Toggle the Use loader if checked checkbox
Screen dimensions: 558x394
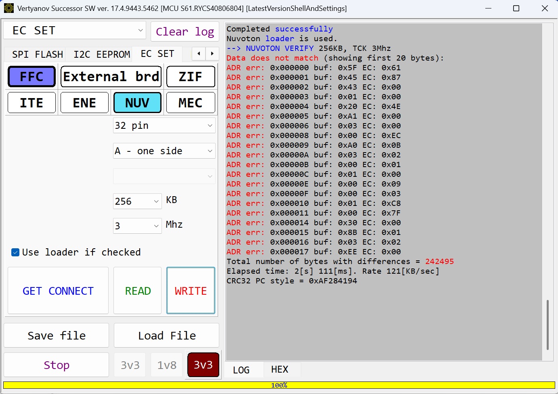[15, 252]
